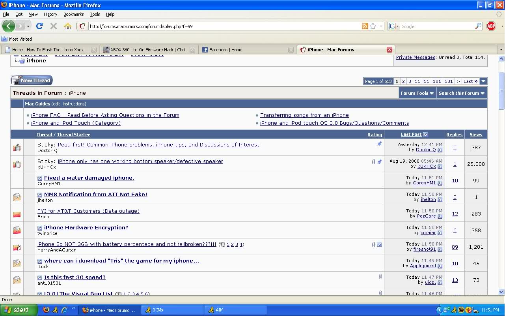Bookmark this page with the star icon

[373, 26]
